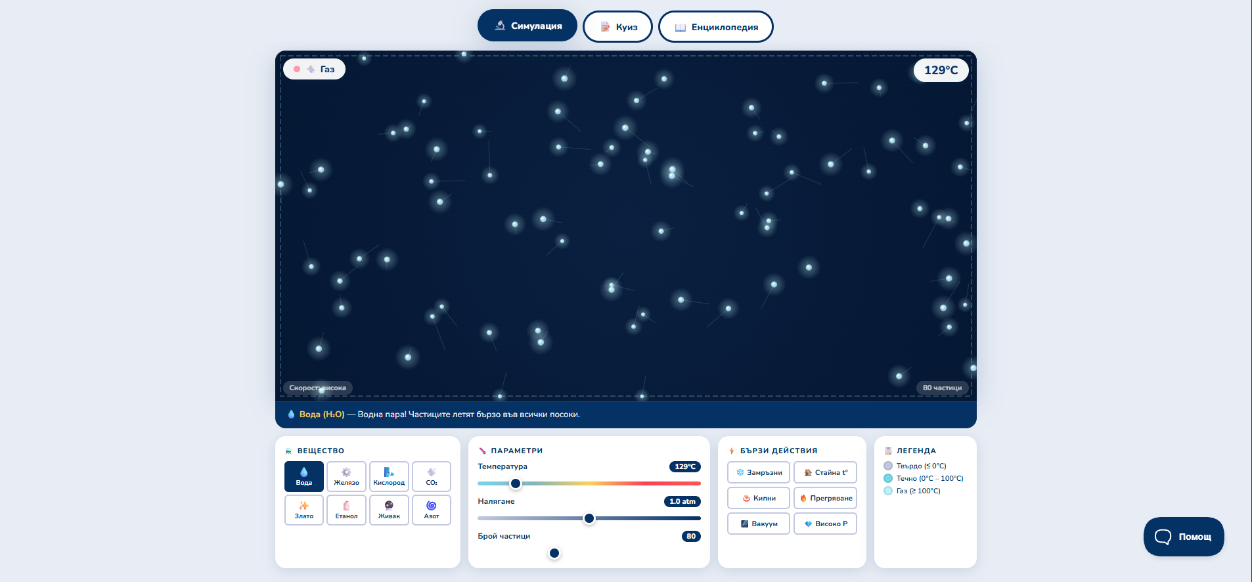Select the Злато substance
Viewport: 1252px width, 582px height.
tap(303, 510)
